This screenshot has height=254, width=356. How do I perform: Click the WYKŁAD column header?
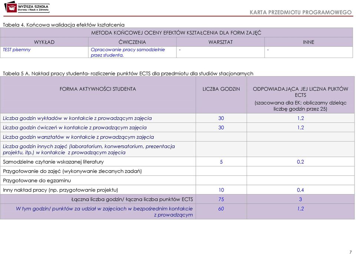[x=44, y=42]
